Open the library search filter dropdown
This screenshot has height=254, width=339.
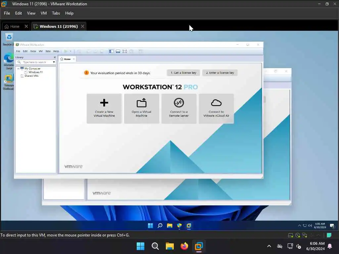click(x=54, y=62)
